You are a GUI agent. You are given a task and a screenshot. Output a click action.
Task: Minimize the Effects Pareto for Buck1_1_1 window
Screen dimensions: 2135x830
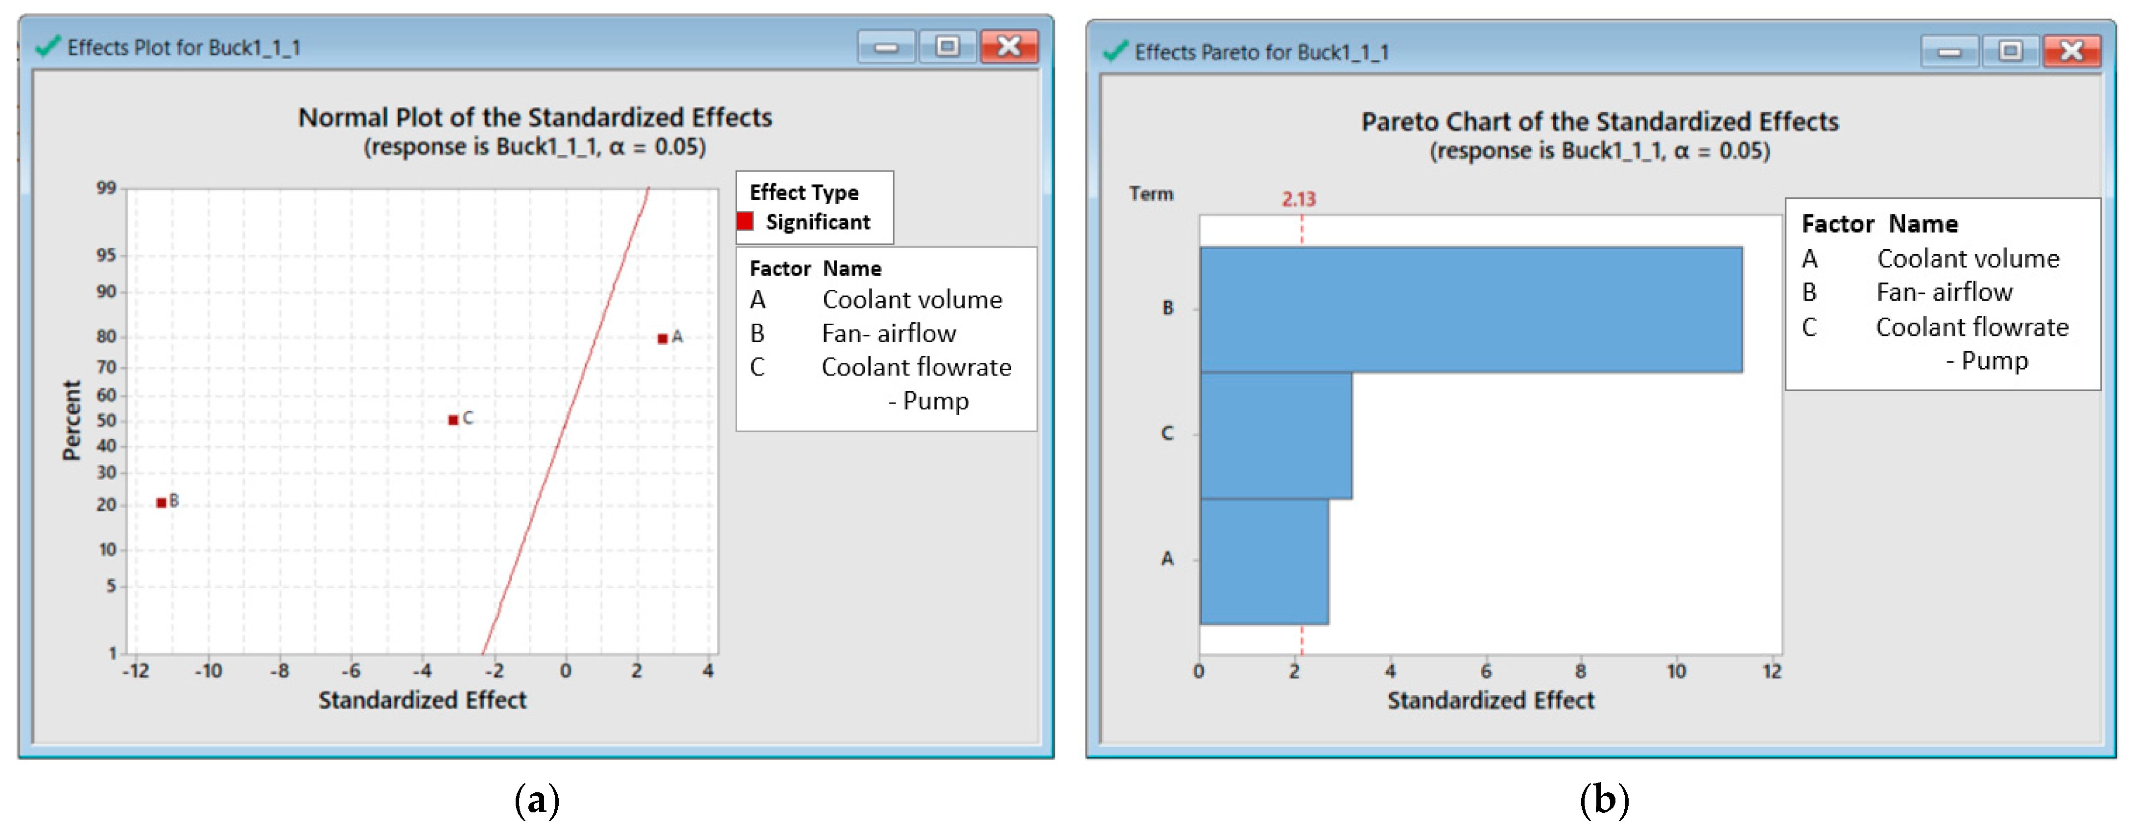point(1949,51)
